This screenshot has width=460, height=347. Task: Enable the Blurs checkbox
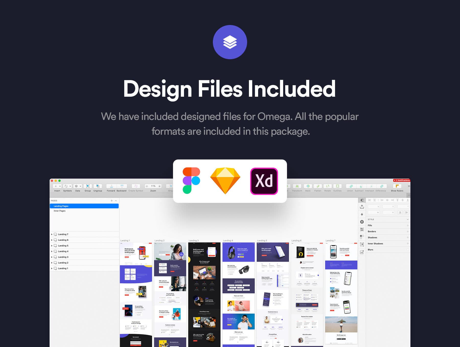tap(408, 250)
